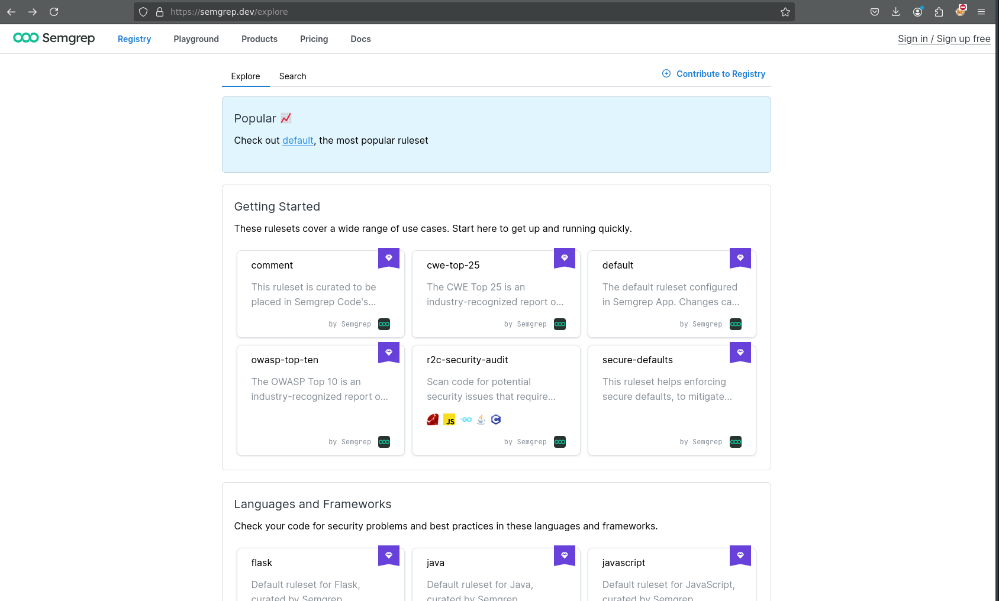999x601 pixels.
Task: Click Semgrep author logo on owasp-top-ten card
Action: (384, 442)
